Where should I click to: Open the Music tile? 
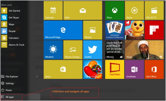coord(134,10)
